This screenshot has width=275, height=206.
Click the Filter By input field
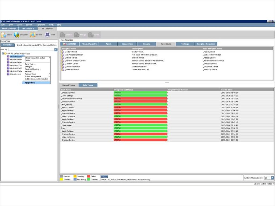(x=31, y=49)
